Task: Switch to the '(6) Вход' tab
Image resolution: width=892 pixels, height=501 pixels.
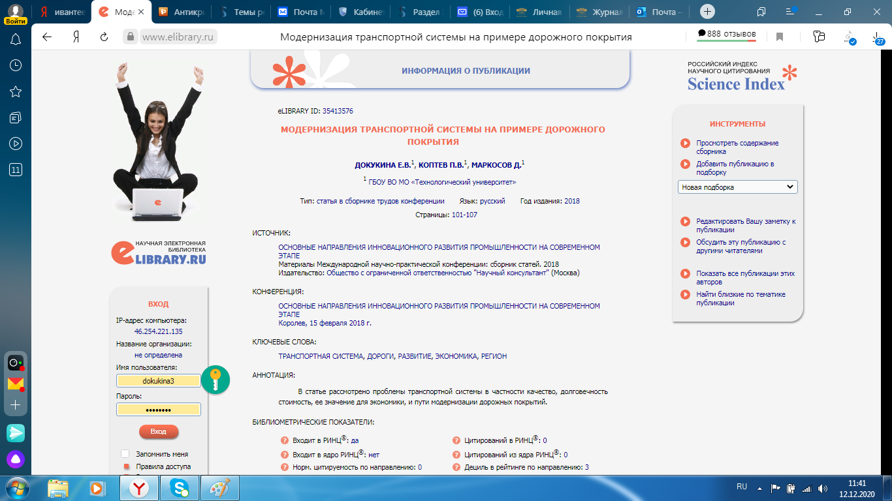Action: pos(480,12)
